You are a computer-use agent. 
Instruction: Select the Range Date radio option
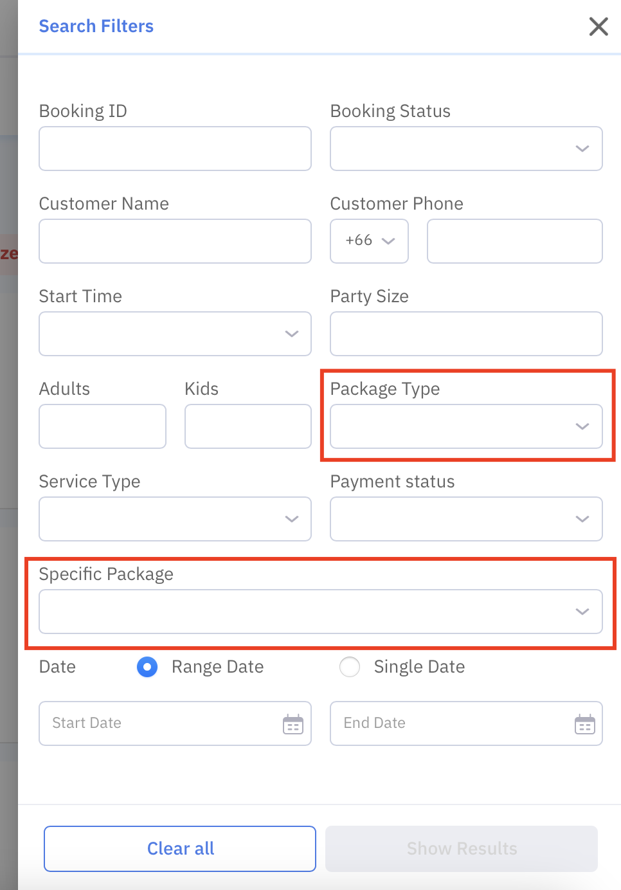(x=147, y=667)
